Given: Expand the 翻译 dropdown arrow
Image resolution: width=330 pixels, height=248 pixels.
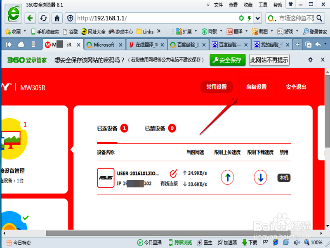Looking at the screenshot, I should click(x=246, y=31).
